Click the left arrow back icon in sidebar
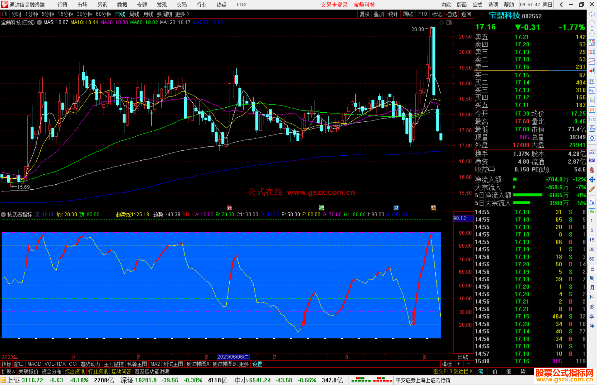Viewport: 597px width, 385px height. [592, 14]
